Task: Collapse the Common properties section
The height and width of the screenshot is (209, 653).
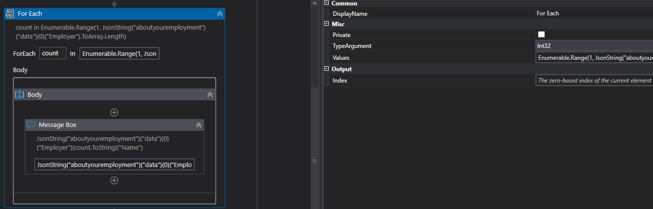Action: point(326,3)
